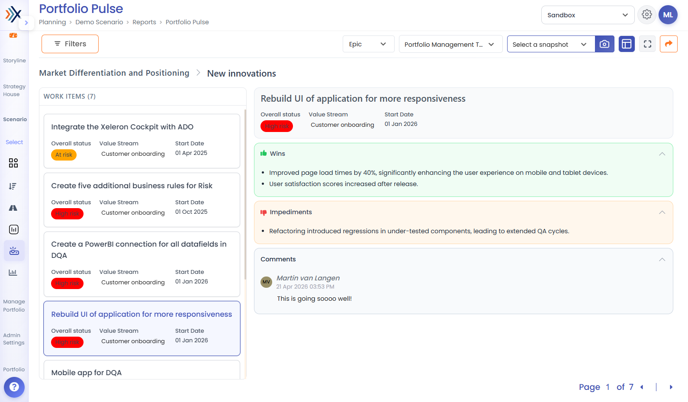
Task: Open the boxed bar chart icon
Action: click(x=14, y=229)
